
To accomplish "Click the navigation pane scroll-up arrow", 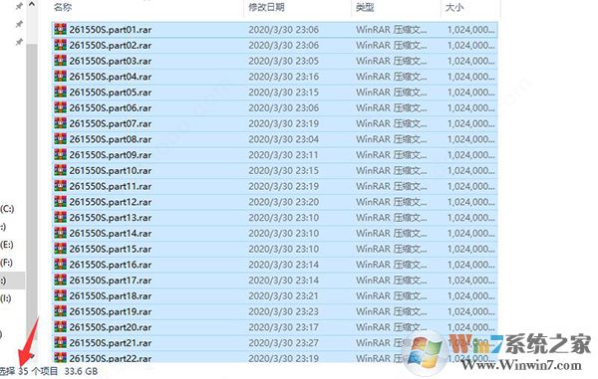I will [32, 5].
